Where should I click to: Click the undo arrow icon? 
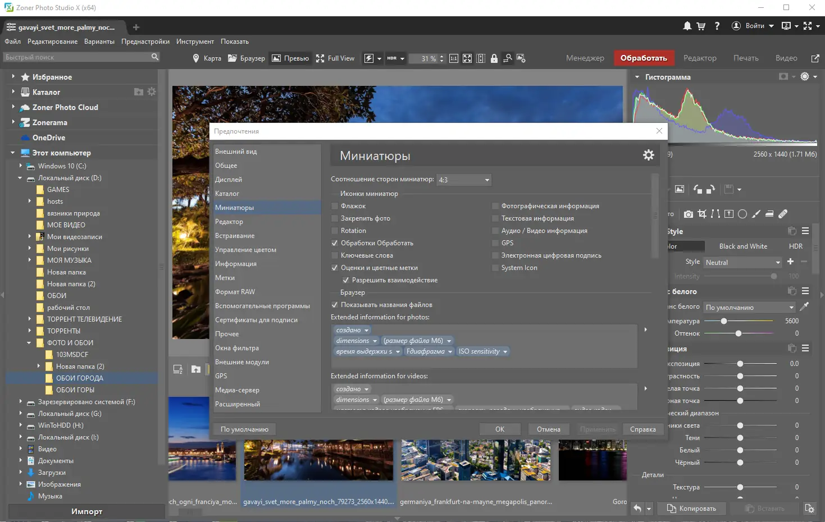tap(637, 509)
